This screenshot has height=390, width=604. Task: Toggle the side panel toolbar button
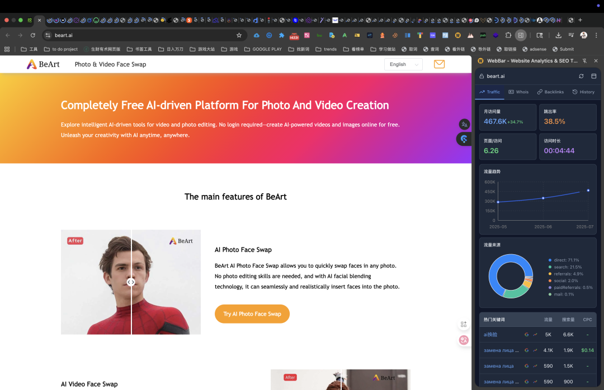[521, 35]
